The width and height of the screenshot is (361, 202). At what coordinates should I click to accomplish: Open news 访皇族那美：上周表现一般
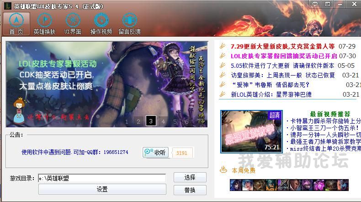pos(283,75)
